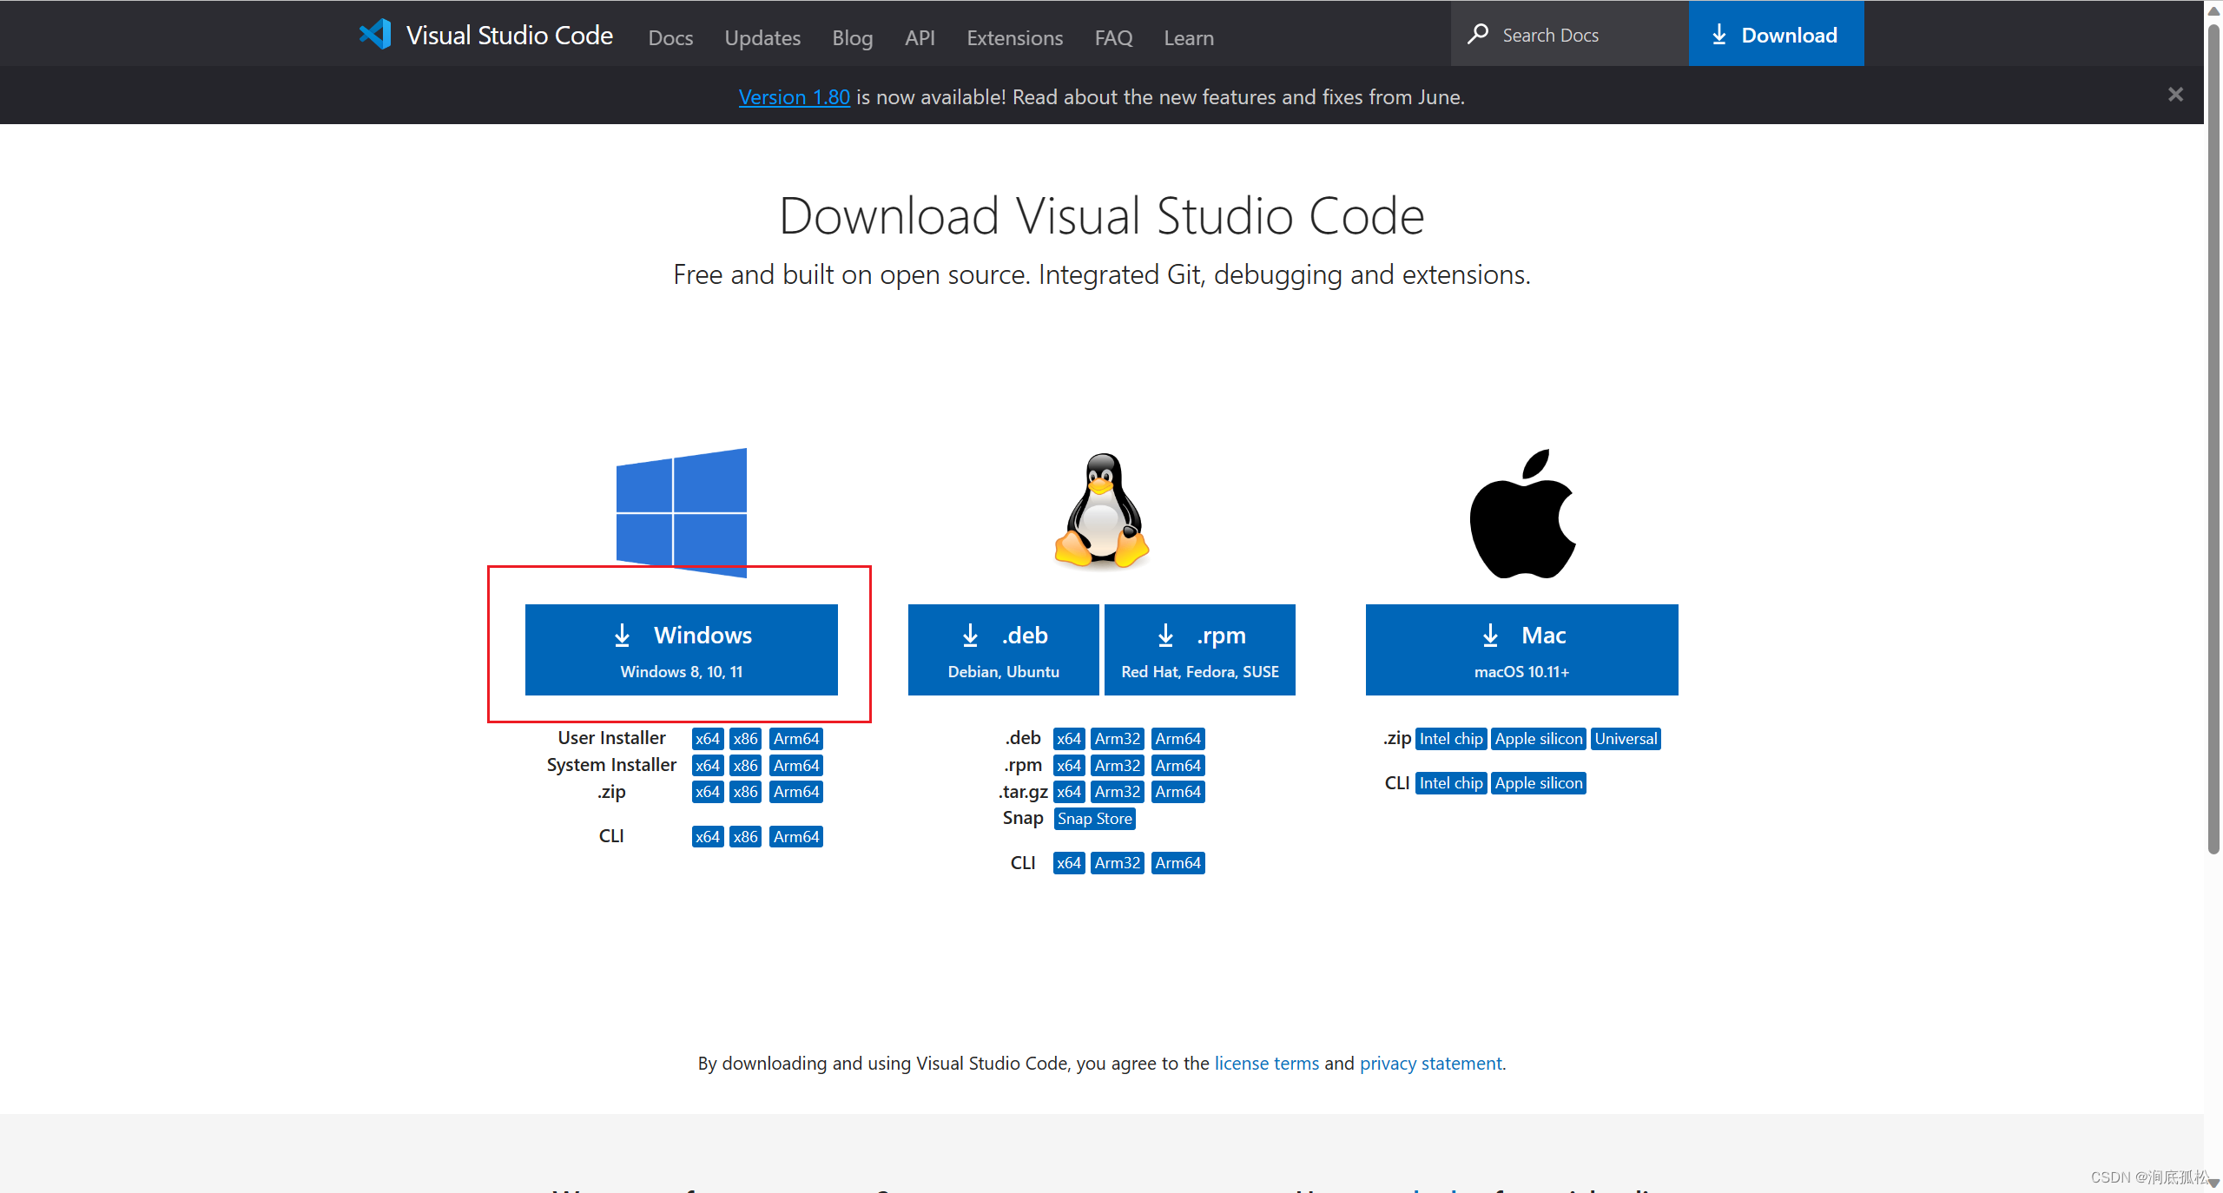Focus the Search Docs field

click(1570, 34)
